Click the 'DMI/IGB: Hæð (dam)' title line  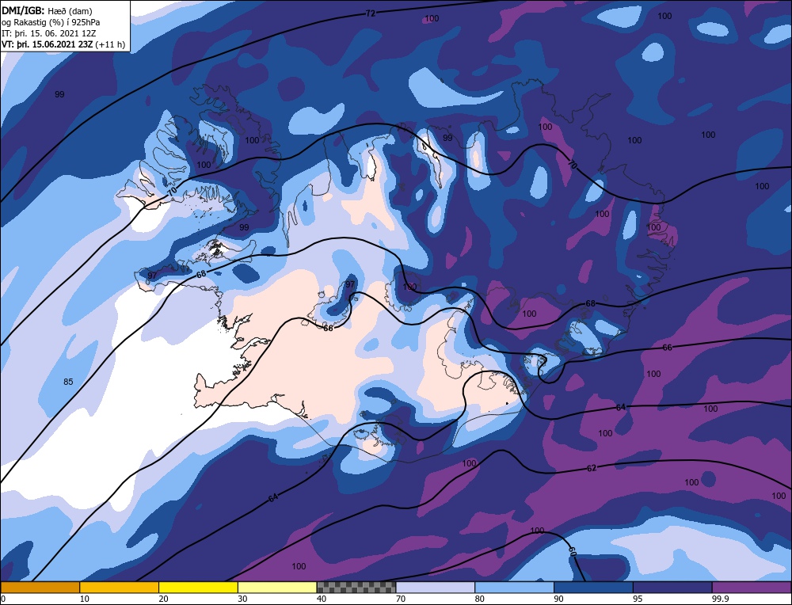tap(47, 10)
